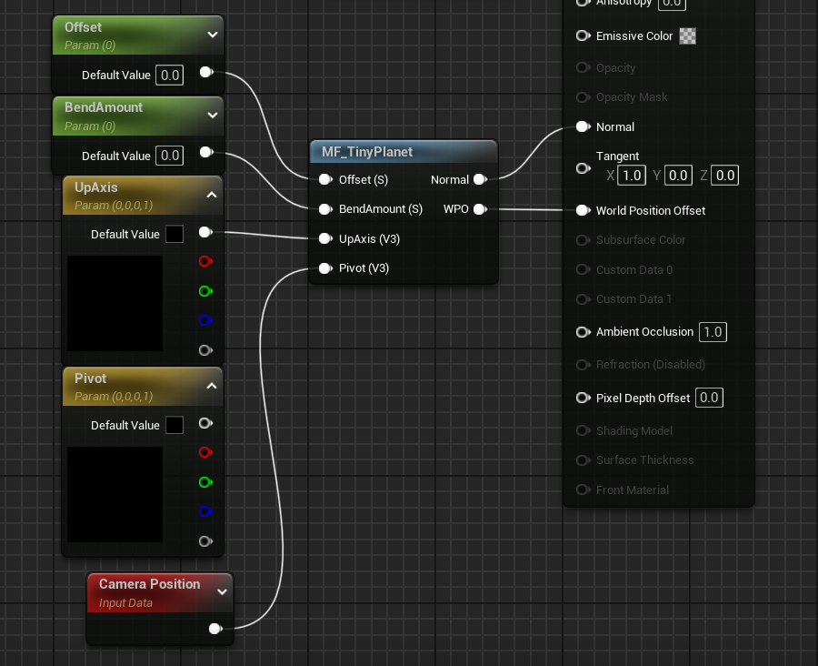Click the UpAxis node's black preview thumbnail
The width and height of the screenshot is (818, 666).
pos(115,304)
